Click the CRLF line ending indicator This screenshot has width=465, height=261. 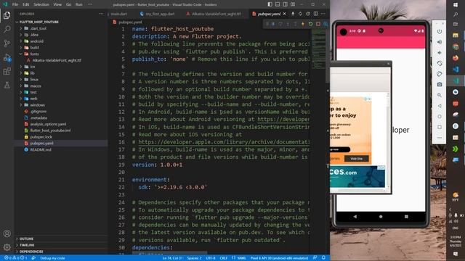pos(223,258)
